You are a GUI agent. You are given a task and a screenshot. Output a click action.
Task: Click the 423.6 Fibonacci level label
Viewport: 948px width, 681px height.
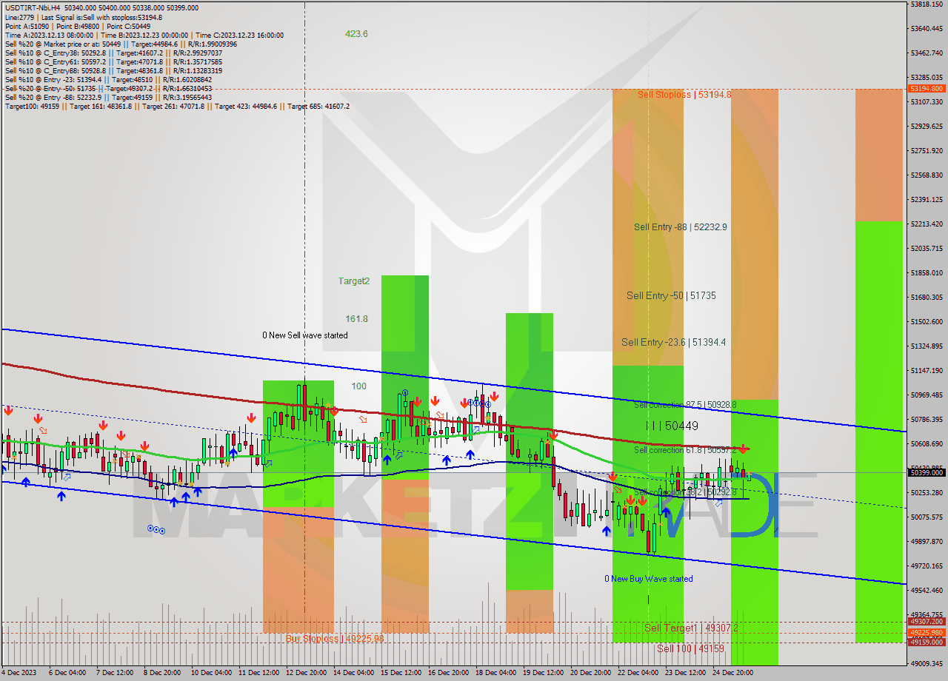[x=356, y=34]
